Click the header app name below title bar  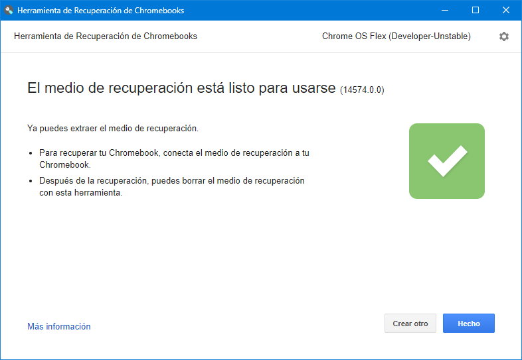tap(105, 36)
